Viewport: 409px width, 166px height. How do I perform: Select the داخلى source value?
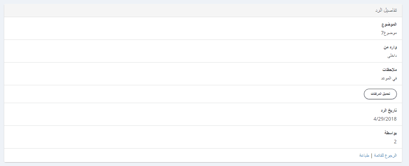tap(392, 56)
